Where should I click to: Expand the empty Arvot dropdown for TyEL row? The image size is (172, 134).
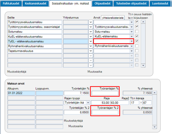pyautogui.click(x=131, y=41)
